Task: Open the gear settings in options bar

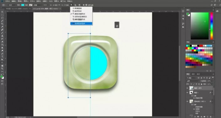Action: tap(84, 5)
